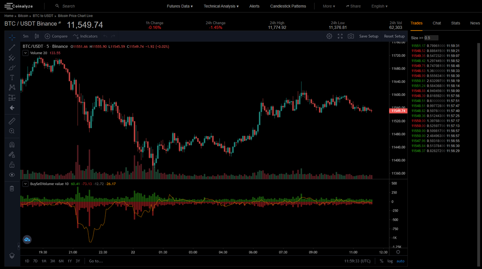
Task: Open the Indicators picker
Action: (x=85, y=36)
